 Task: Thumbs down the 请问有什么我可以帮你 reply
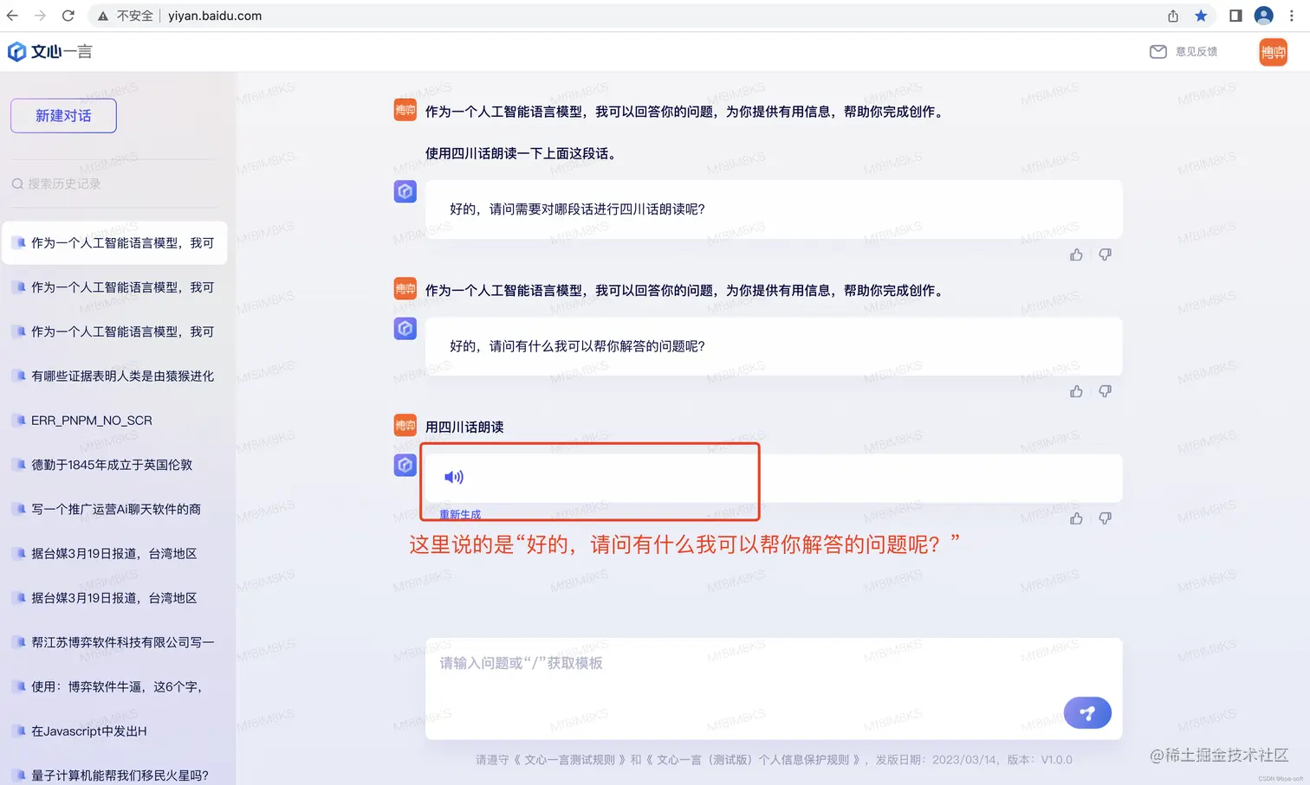[x=1105, y=391]
